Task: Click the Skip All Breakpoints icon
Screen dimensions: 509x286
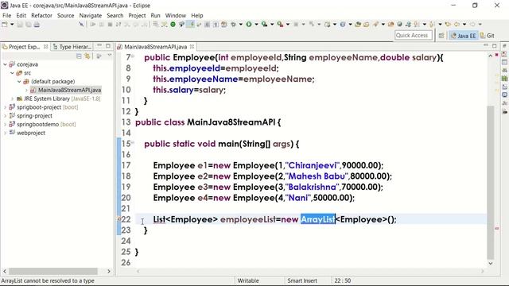Action: [81, 25]
